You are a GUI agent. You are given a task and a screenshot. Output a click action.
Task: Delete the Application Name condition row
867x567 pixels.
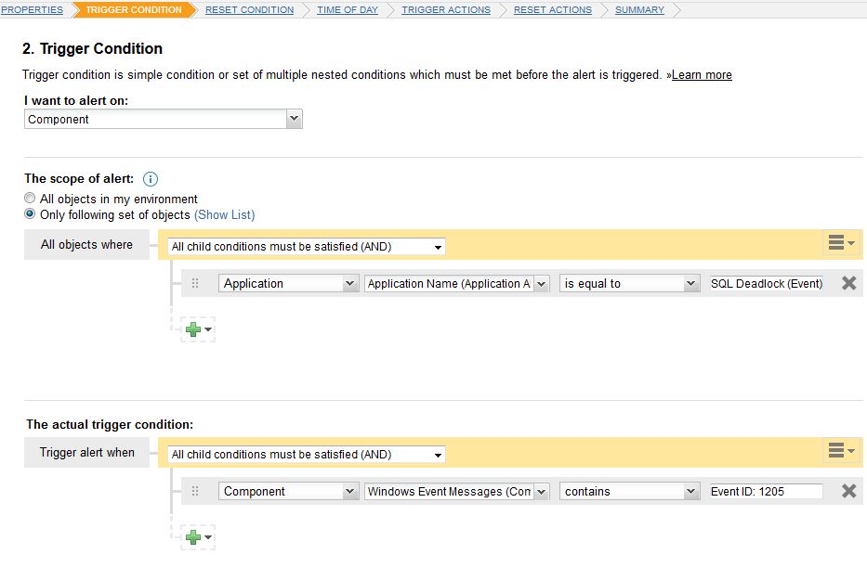(847, 283)
